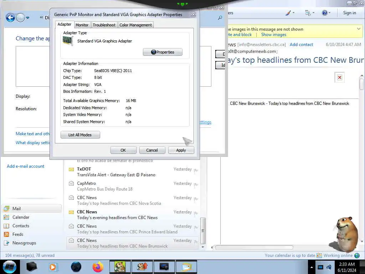Image resolution: width=365 pixels, height=274 pixels.
Task: Switch to the Troubleshoot tab
Action: (104, 25)
